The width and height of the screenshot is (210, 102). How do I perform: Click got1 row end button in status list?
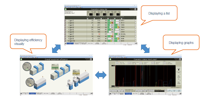click(x=135, y=20)
